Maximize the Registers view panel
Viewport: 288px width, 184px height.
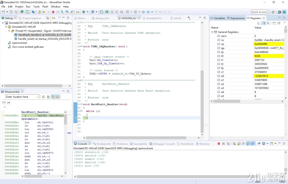point(284,18)
